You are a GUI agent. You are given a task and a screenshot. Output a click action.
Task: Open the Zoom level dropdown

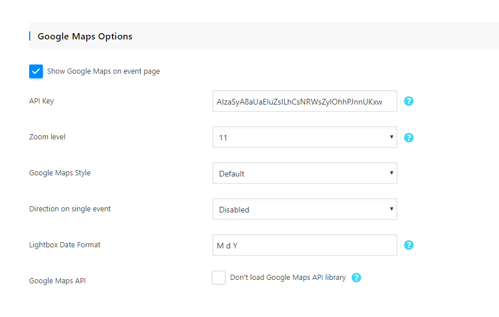point(304,137)
